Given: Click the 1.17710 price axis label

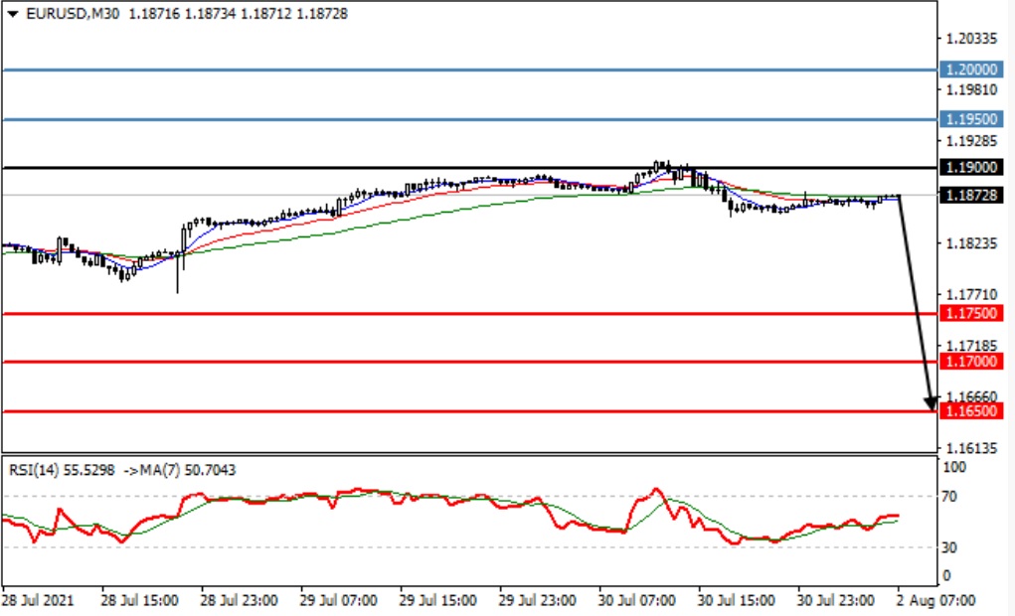Looking at the screenshot, I should (x=971, y=294).
